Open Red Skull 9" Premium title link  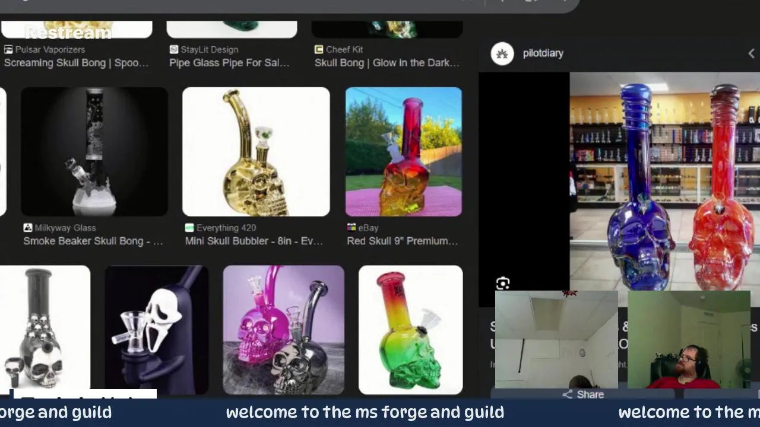point(402,241)
